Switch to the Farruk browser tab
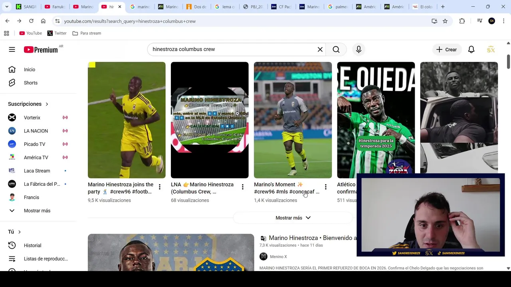This screenshot has width=511, height=287. point(55,7)
